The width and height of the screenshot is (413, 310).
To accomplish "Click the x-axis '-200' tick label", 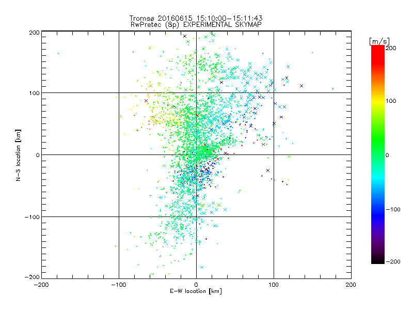I will pos(41,285).
